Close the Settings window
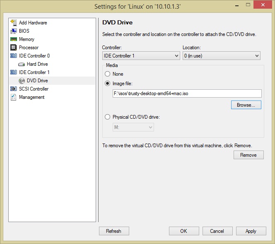The width and height of the screenshot is (275, 244). point(263,5)
